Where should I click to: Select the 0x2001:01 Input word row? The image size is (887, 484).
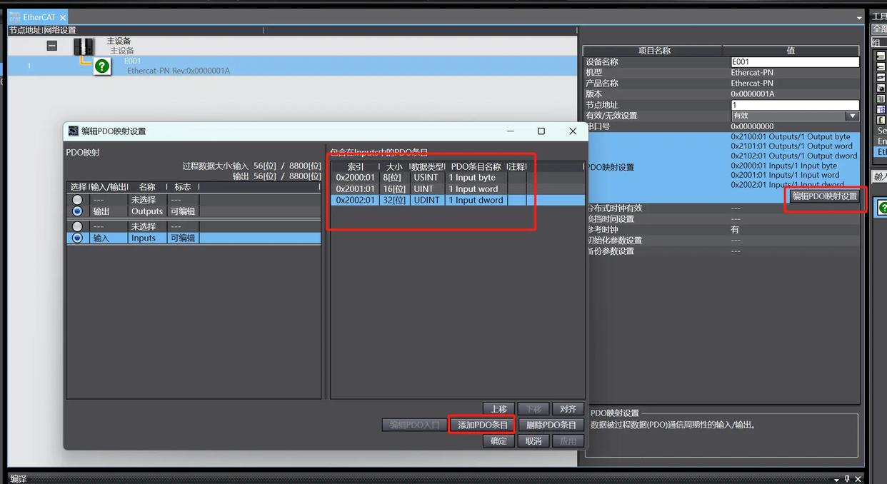pyautogui.click(x=429, y=189)
